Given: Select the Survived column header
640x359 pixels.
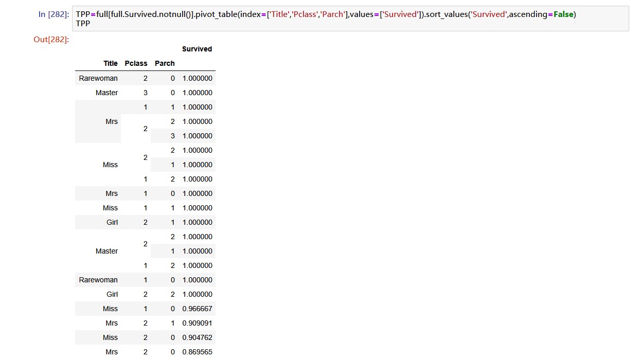Looking at the screenshot, I should 197,49.
